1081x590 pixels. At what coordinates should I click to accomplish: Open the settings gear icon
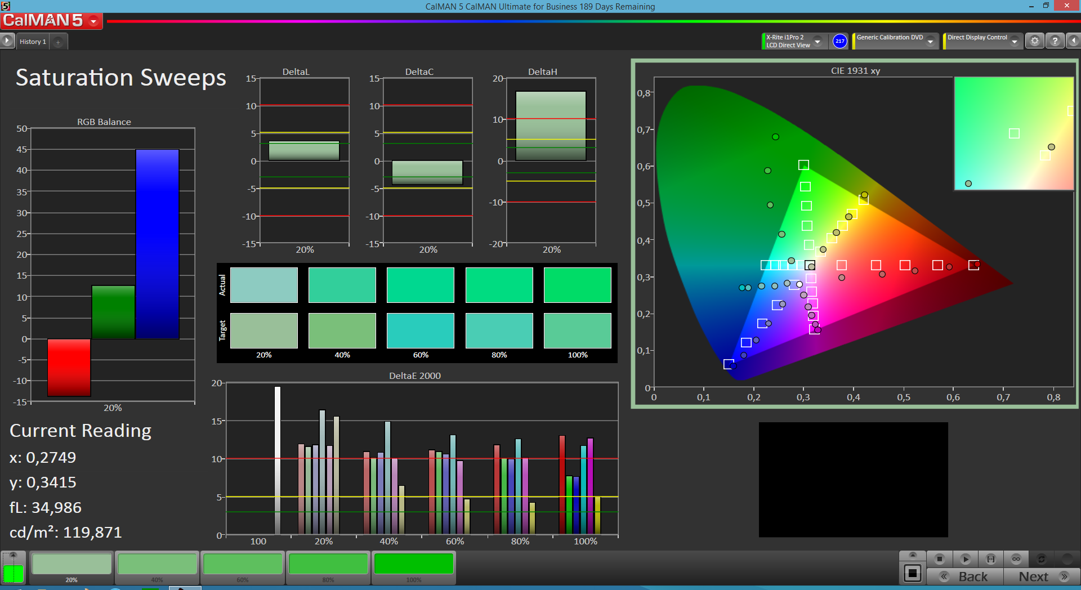1034,41
